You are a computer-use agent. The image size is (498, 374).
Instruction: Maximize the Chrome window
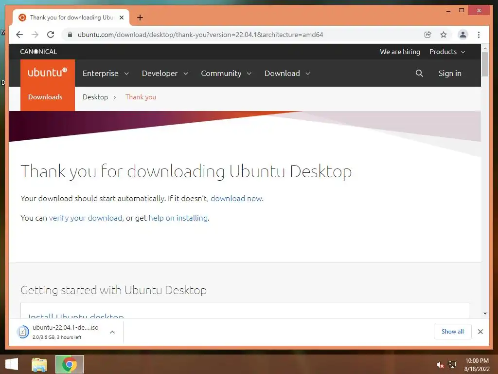[x=462, y=11]
